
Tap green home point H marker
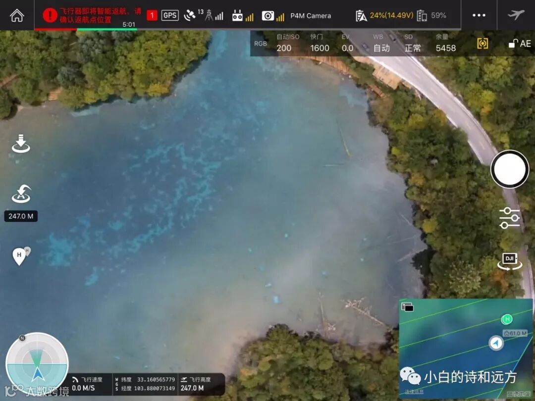coord(507,319)
